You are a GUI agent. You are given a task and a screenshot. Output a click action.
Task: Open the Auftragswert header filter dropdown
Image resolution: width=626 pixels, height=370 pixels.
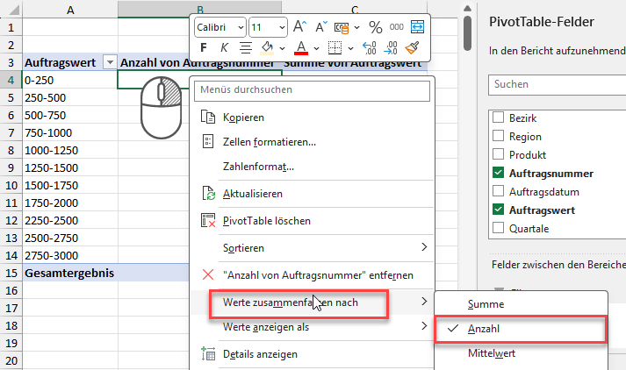point(109,62)
